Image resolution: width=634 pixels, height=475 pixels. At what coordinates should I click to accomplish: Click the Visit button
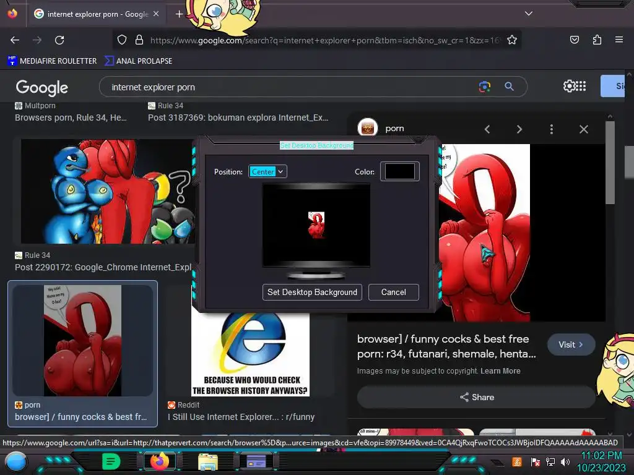click(x=571, y=344)
